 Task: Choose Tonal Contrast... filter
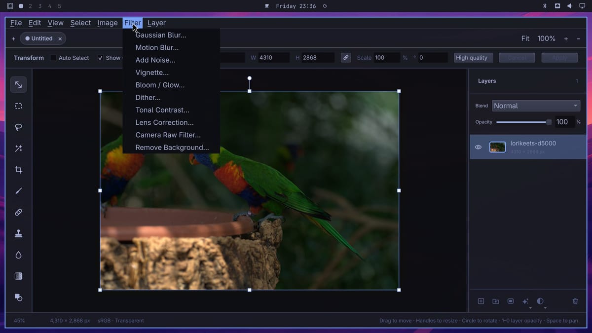(171, 110)
